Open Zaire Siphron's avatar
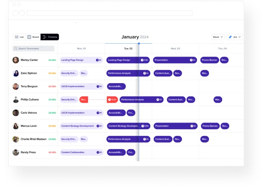266x187 pixels. pyautogui.click(x=16, y=73)
